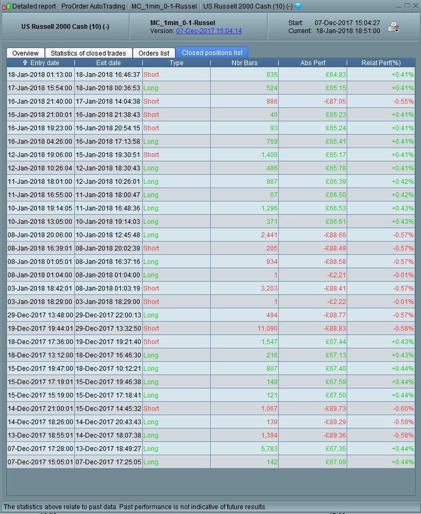The image size is (421, 514).
Task: Select exit date 18-Dec-2017 16:46:30
Action: pos(108,355)
